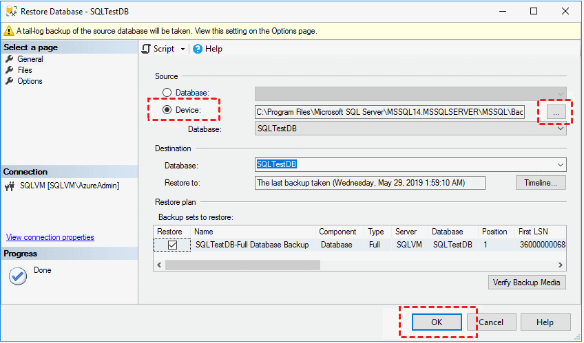The image size is (584, 343).
Task: Uncheck Restore checkbox for SQLTestDB-Full backup
Action: click(172, 245)
